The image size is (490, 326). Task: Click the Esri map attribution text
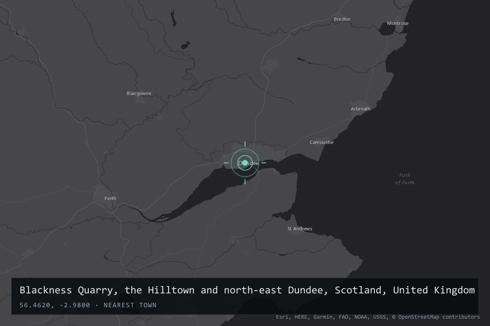[x=378, y=317]
